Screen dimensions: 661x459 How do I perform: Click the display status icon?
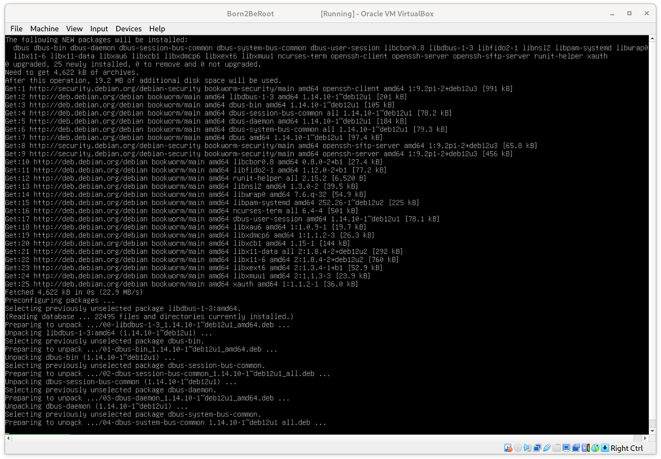pos(566,448)
